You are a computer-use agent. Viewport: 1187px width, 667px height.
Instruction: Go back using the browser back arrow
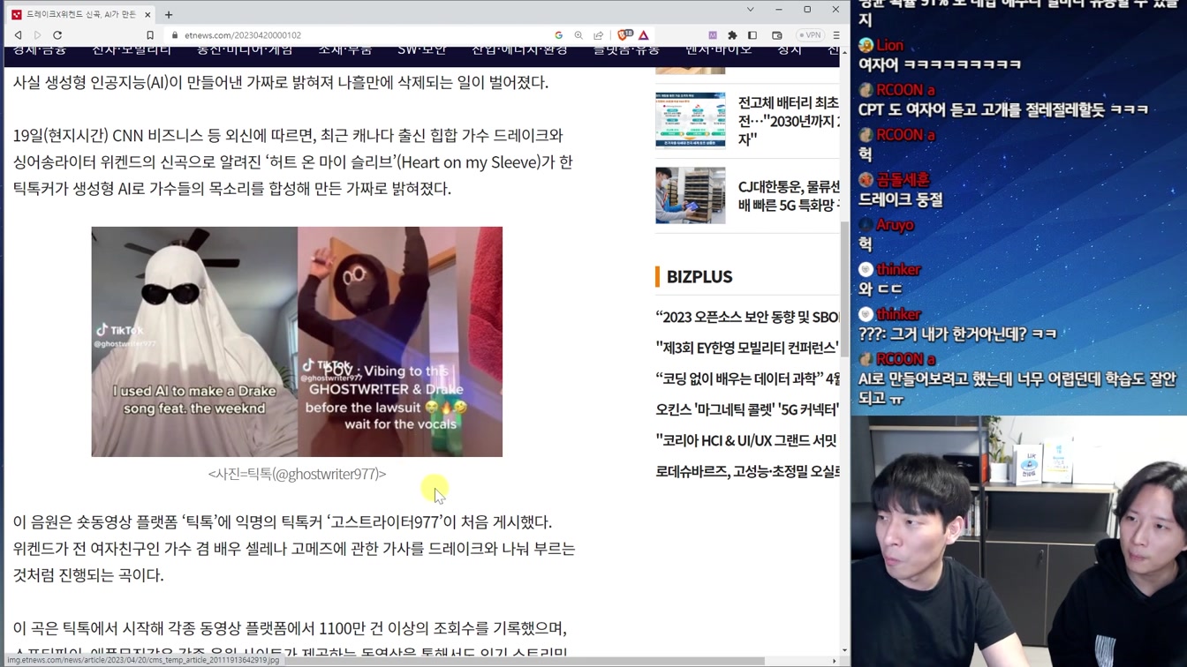18,35
